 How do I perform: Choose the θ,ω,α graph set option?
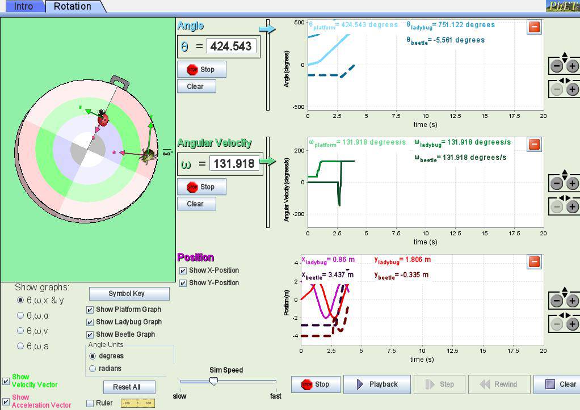(x=21, y=315)
